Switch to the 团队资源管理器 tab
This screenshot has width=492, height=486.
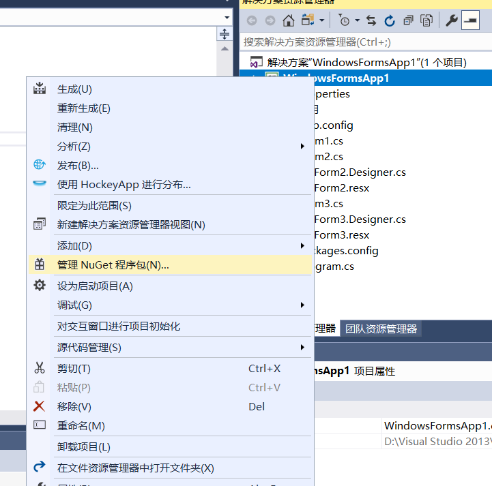point(381,329)
